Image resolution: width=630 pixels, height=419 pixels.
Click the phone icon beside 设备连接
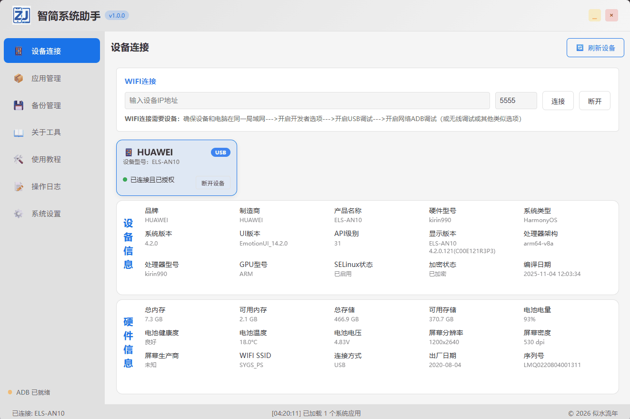[x=19, y=51]
